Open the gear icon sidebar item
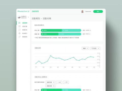Image resolution: width=122 pixels, height=91 pixels. (x=19, y=33)
